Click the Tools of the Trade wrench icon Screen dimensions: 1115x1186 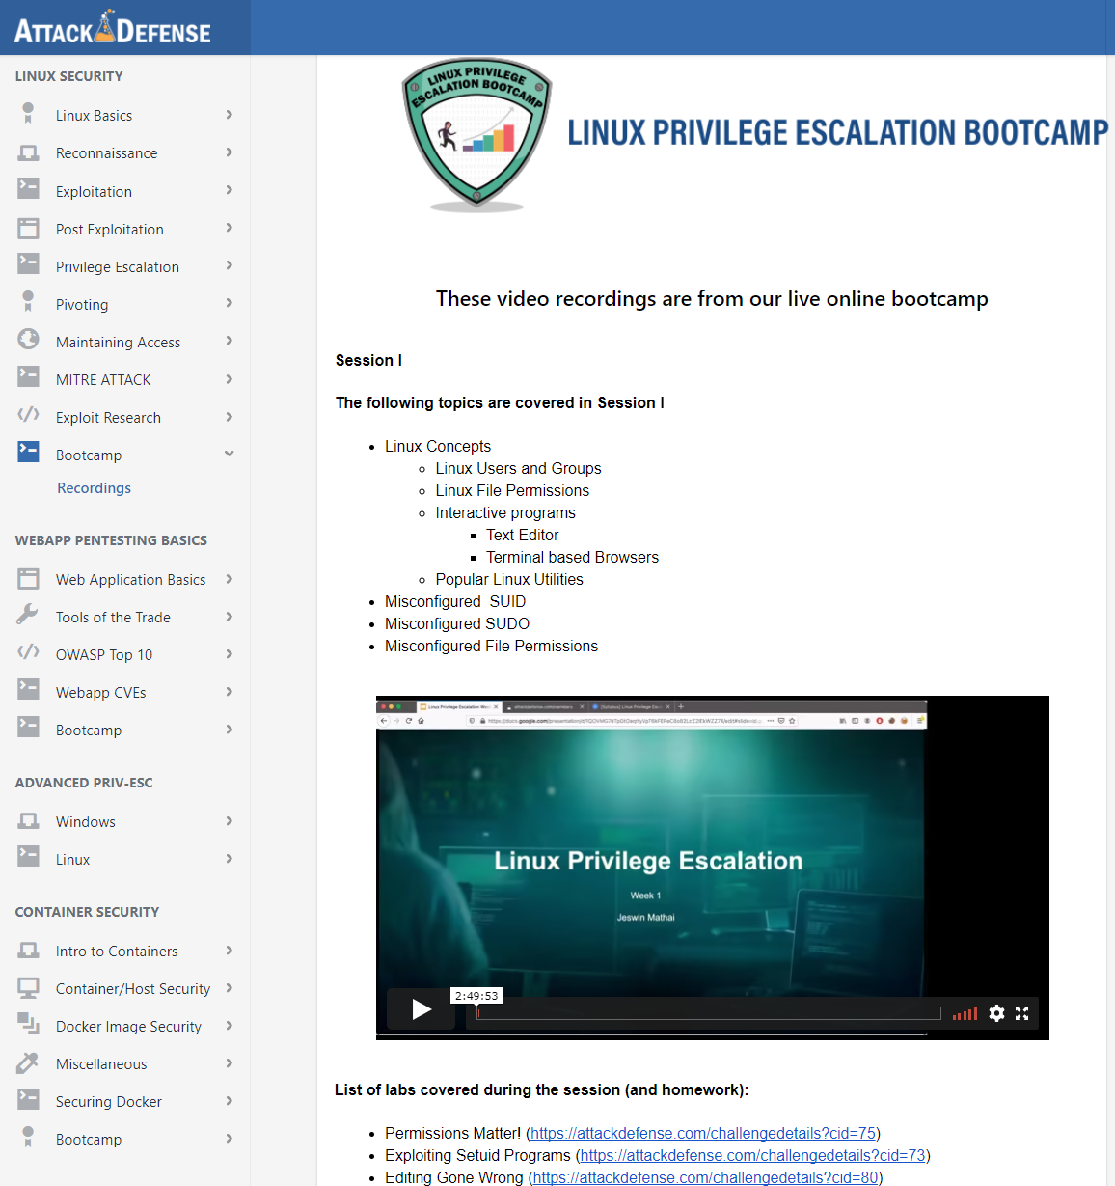(x=28, y=615)
